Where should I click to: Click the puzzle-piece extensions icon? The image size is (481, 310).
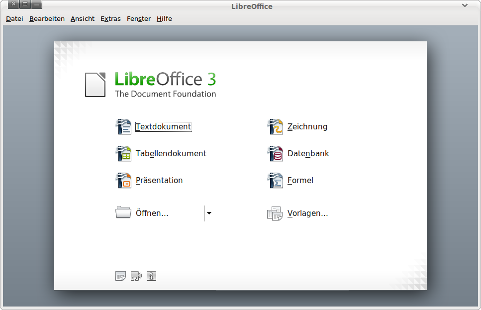tap(136, 276)
